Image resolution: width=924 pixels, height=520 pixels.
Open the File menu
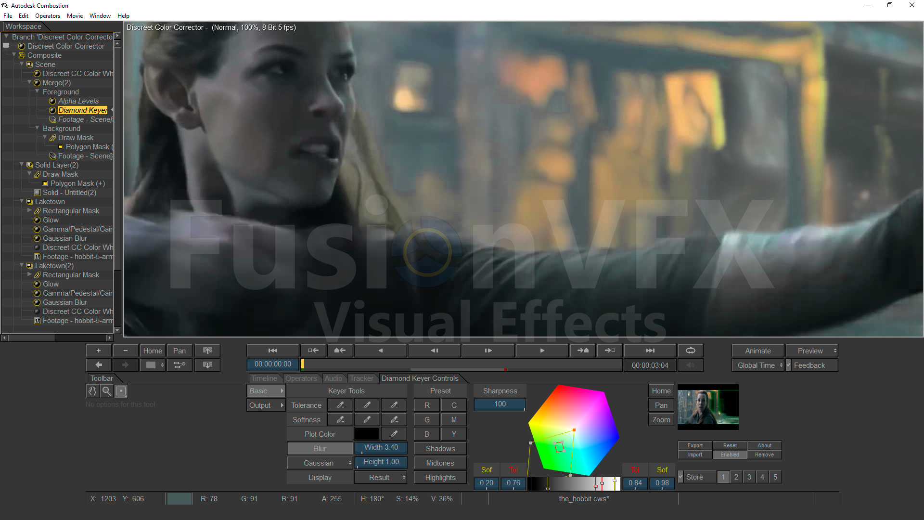(8, 16)
